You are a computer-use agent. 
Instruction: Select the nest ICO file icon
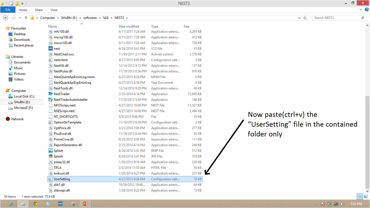point(50,49)
